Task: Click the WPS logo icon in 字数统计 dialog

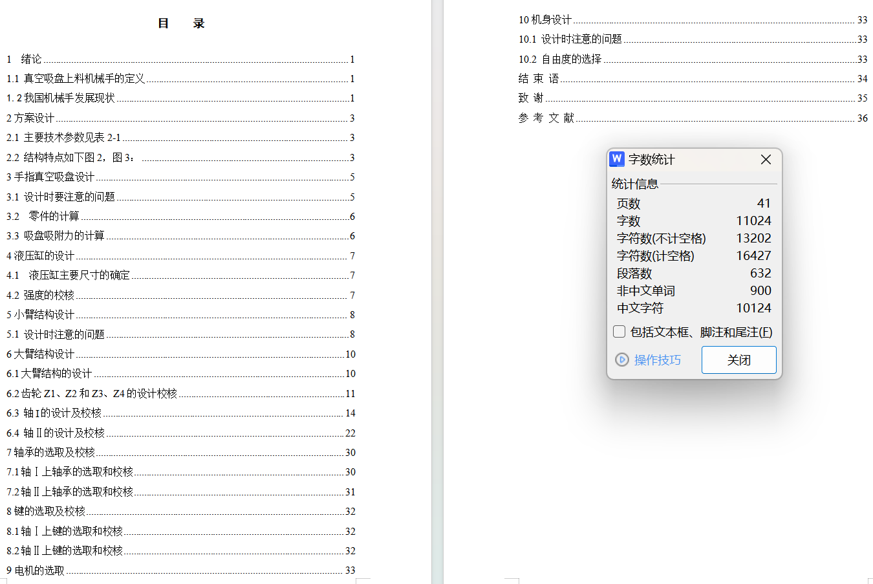Action: tap(617, 159)
